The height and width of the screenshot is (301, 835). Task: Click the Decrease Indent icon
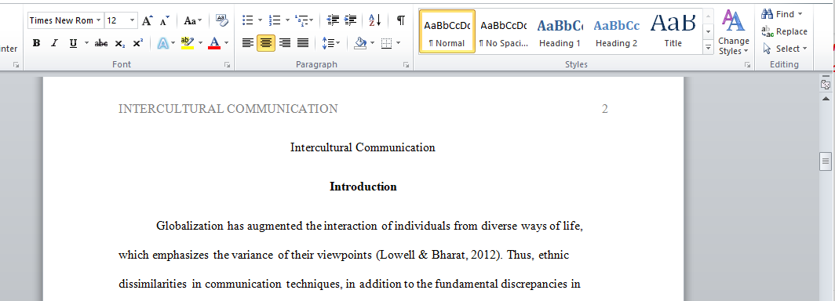(x=333, y=20)
